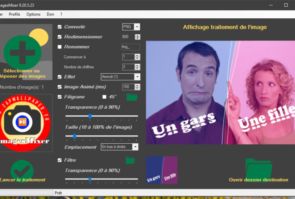This screenshot has width=295, height=199.
Task: Click 'Sélectionner ou déposer des images'
Action: pyautogui.click(x=22, y=74)
